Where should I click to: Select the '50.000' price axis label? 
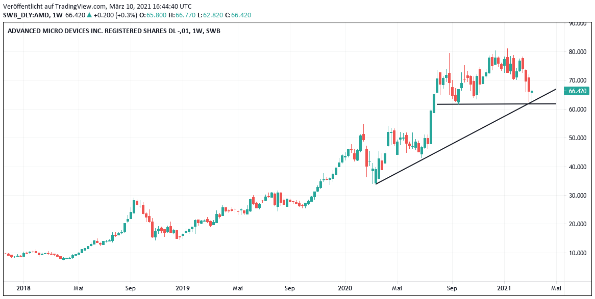point(577,139)
